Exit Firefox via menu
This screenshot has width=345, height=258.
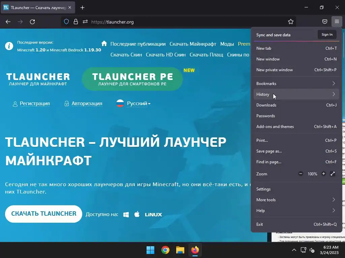296,224
